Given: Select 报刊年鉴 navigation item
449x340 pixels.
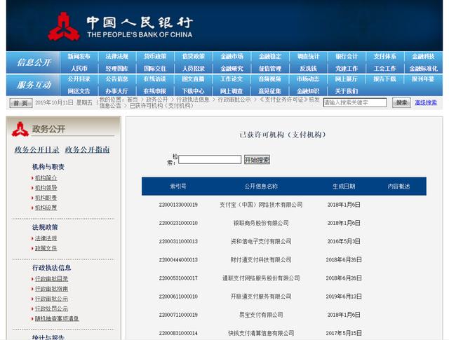Looking at the screenshot, I should coord(423,79).
